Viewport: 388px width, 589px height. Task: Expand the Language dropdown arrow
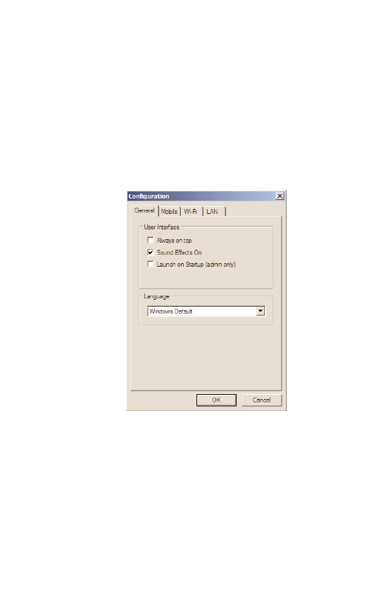point(260,311)
